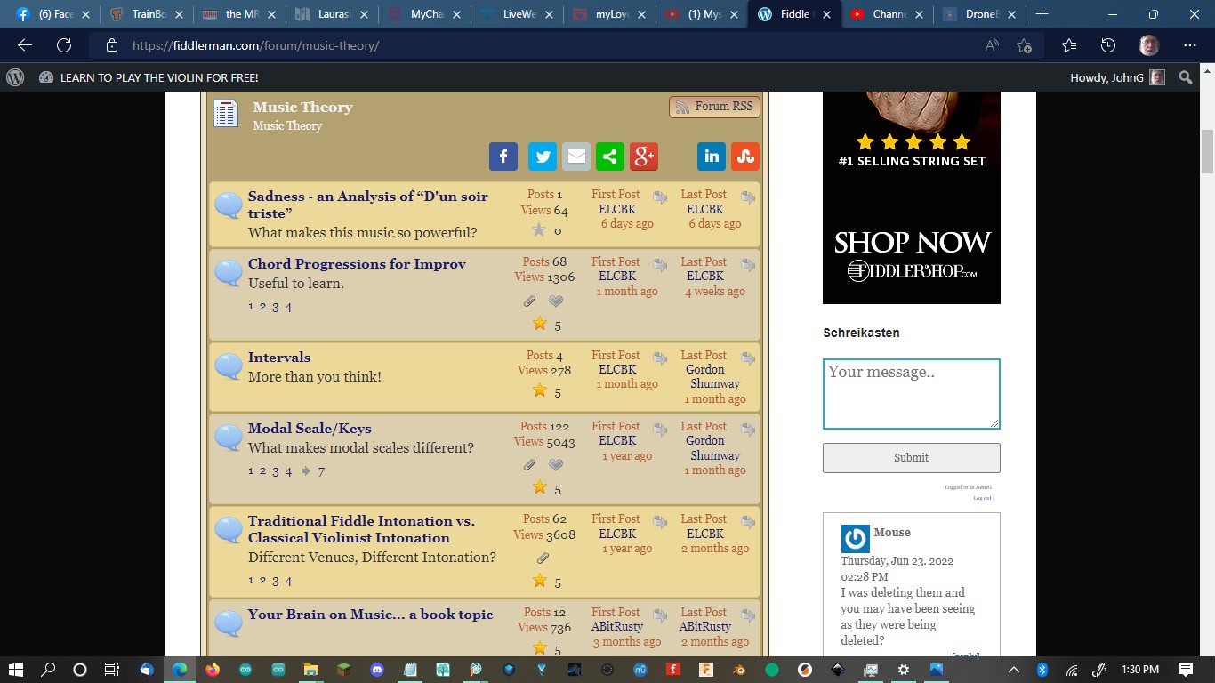Open Your Brain on Music book topic
The width and height of the screenshot is (1215, 683).
pyautogui.click(x=370, y=614)
